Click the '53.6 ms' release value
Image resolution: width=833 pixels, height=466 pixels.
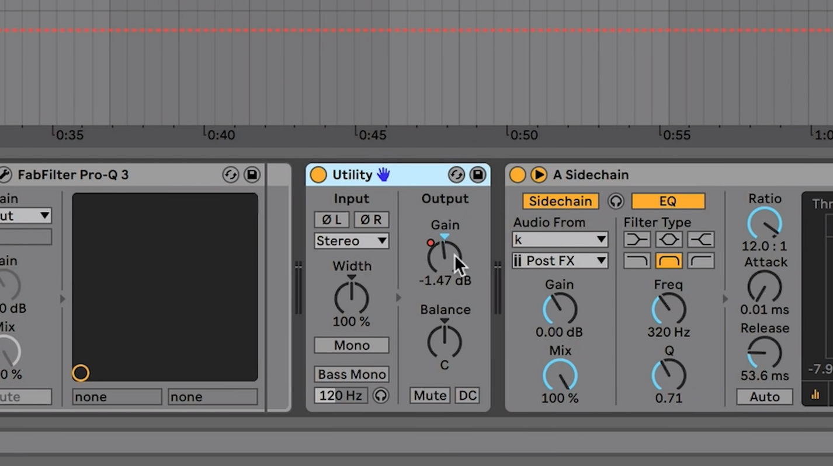coord(765,376)
